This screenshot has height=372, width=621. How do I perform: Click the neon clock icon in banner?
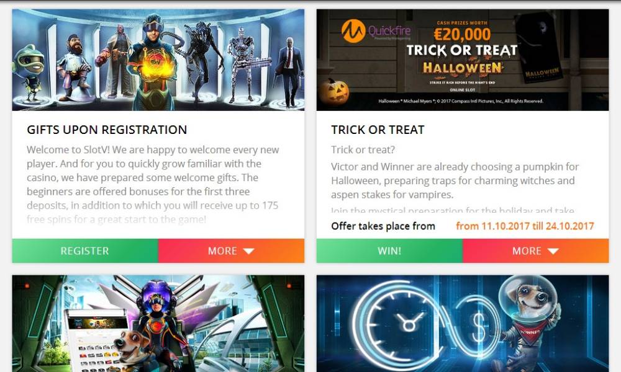[408, 324]
